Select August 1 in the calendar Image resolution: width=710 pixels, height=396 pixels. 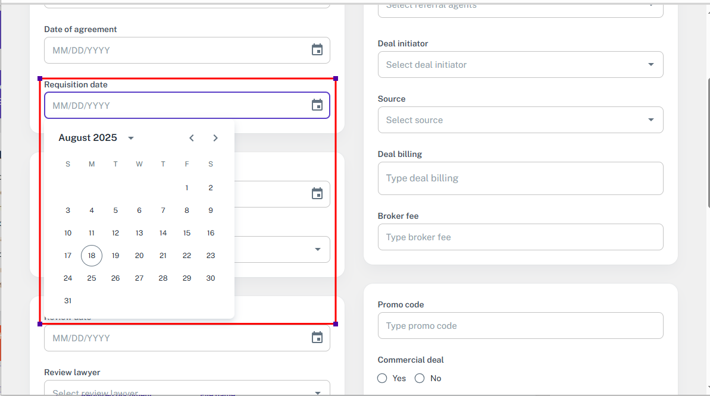coord(187,188)
